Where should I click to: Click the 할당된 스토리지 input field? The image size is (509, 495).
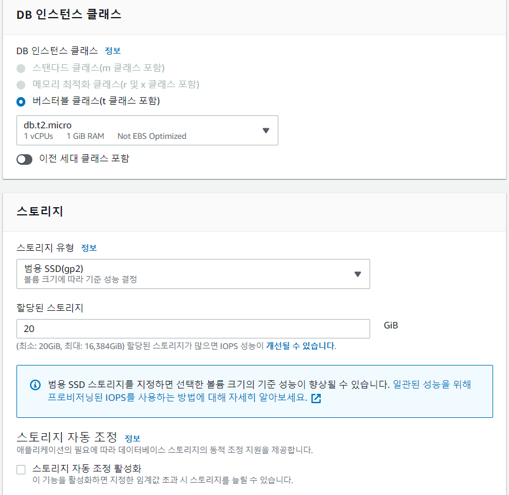pyautogui.click(x=193, y=328)
